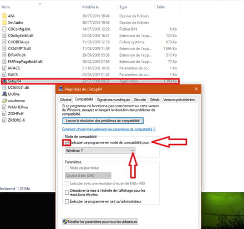Click Lancer la résolution des problèmes button
244x229 pixels.
103,121
